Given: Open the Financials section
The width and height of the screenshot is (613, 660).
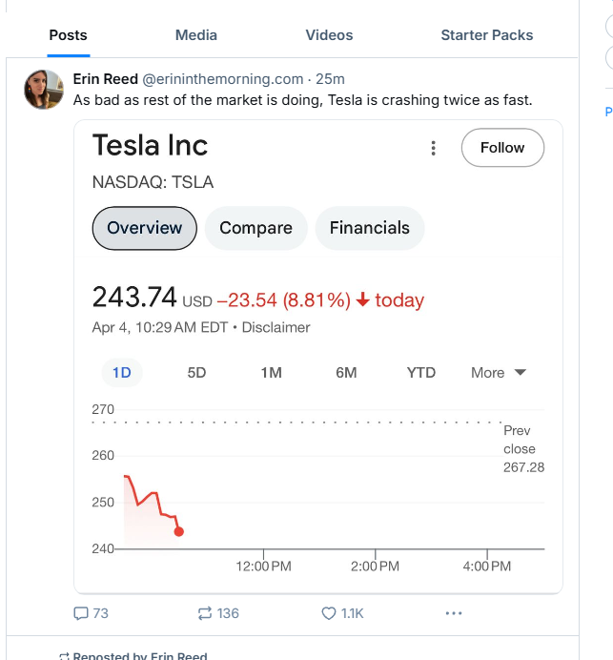Looking at the screenshot, I should pyautogui.click(x=369, y=228).
